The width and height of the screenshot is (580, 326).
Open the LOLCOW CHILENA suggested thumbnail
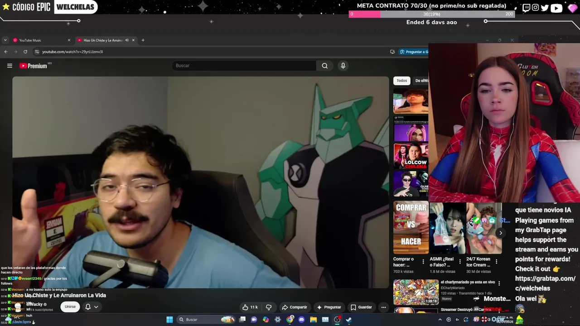411,156
